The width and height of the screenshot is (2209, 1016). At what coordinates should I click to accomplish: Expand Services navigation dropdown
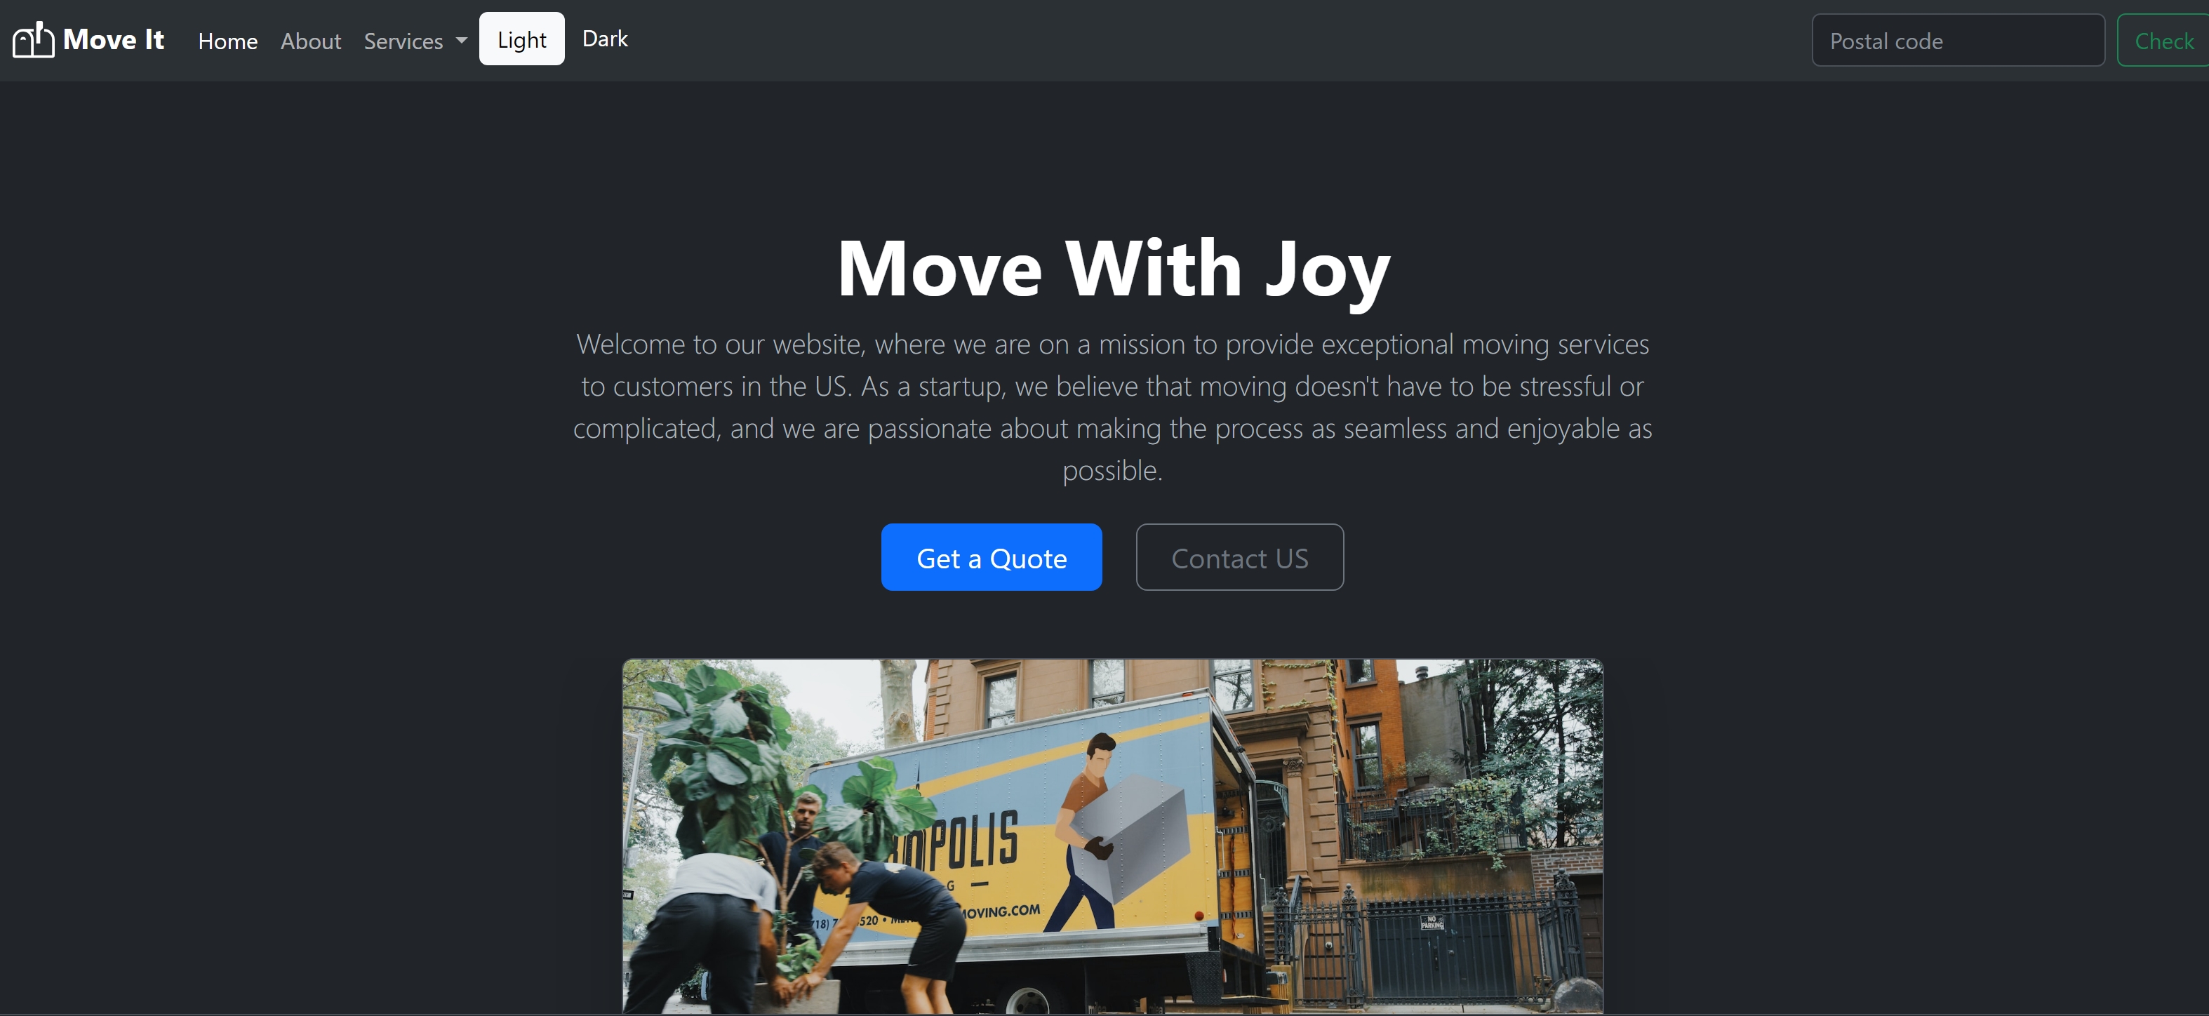414,39
